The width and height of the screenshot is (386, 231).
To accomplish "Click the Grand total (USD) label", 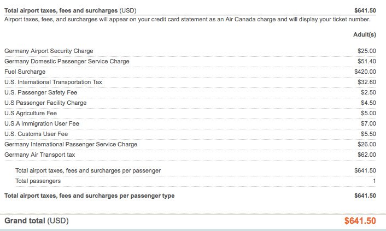I will 37,221.
